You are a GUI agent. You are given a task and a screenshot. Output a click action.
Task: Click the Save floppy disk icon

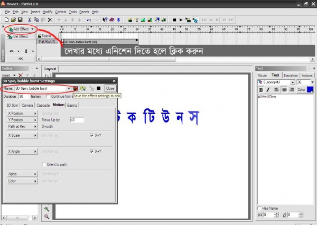20,20
